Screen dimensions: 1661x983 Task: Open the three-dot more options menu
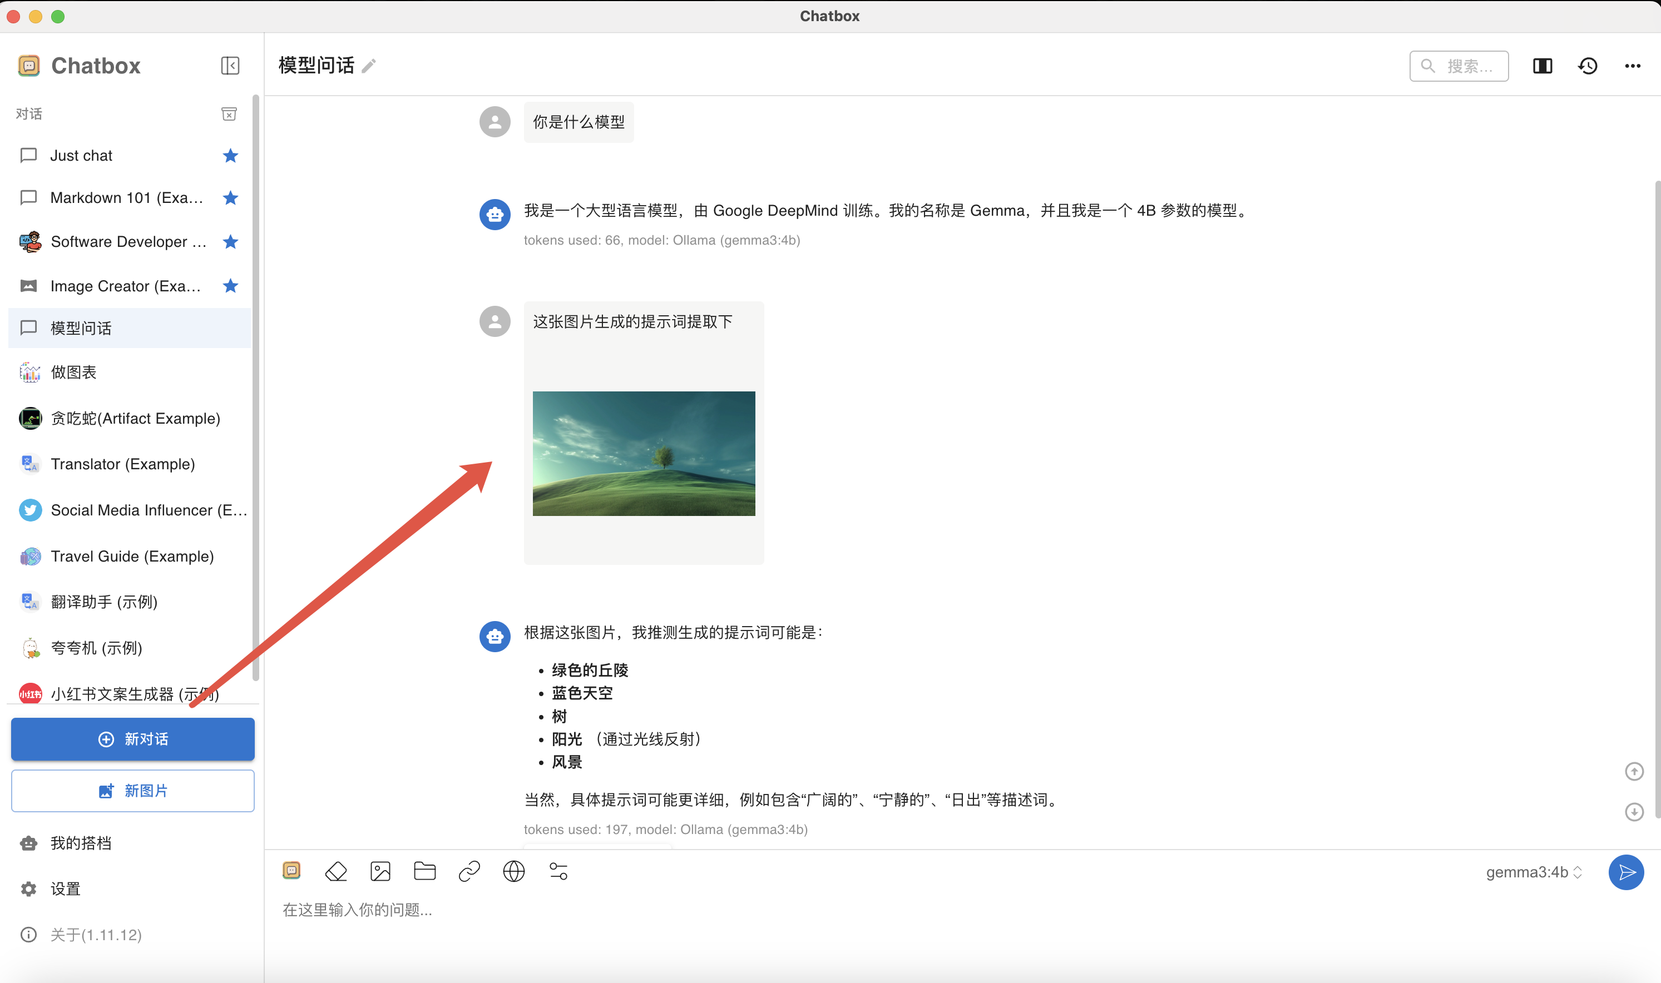(x=1633, y=66)
